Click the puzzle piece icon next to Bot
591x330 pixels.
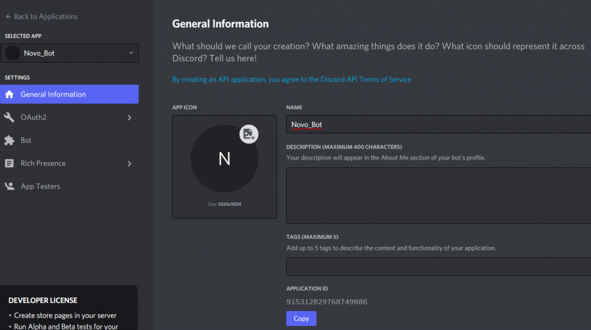9,140
